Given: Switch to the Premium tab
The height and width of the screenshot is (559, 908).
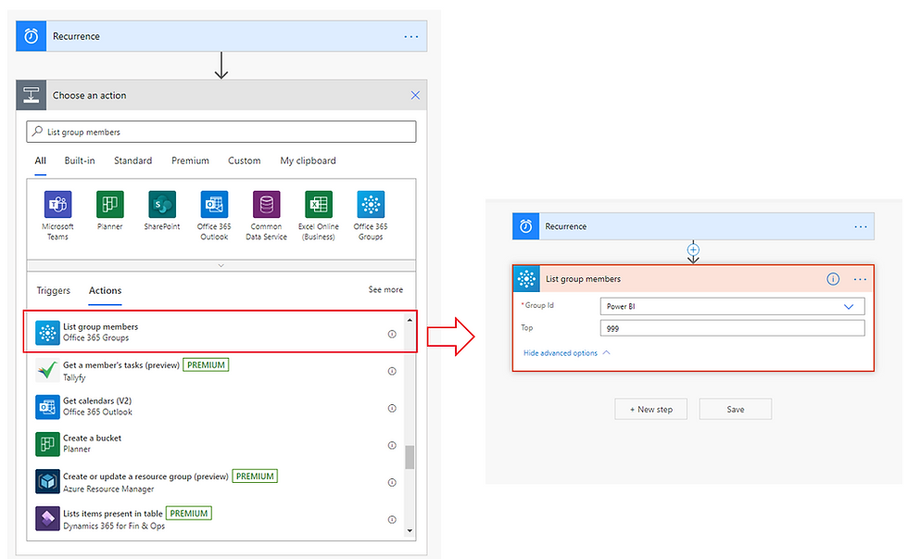Looking at the screenshot, I should [x=190, y=160].
